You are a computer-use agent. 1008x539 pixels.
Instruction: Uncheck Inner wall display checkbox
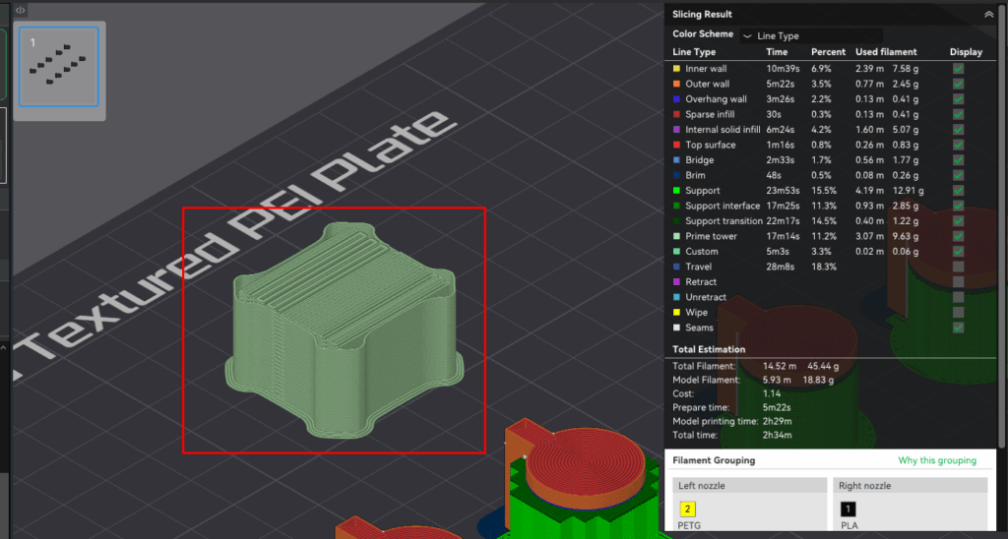pyautogui.click(x=958, y=69)
